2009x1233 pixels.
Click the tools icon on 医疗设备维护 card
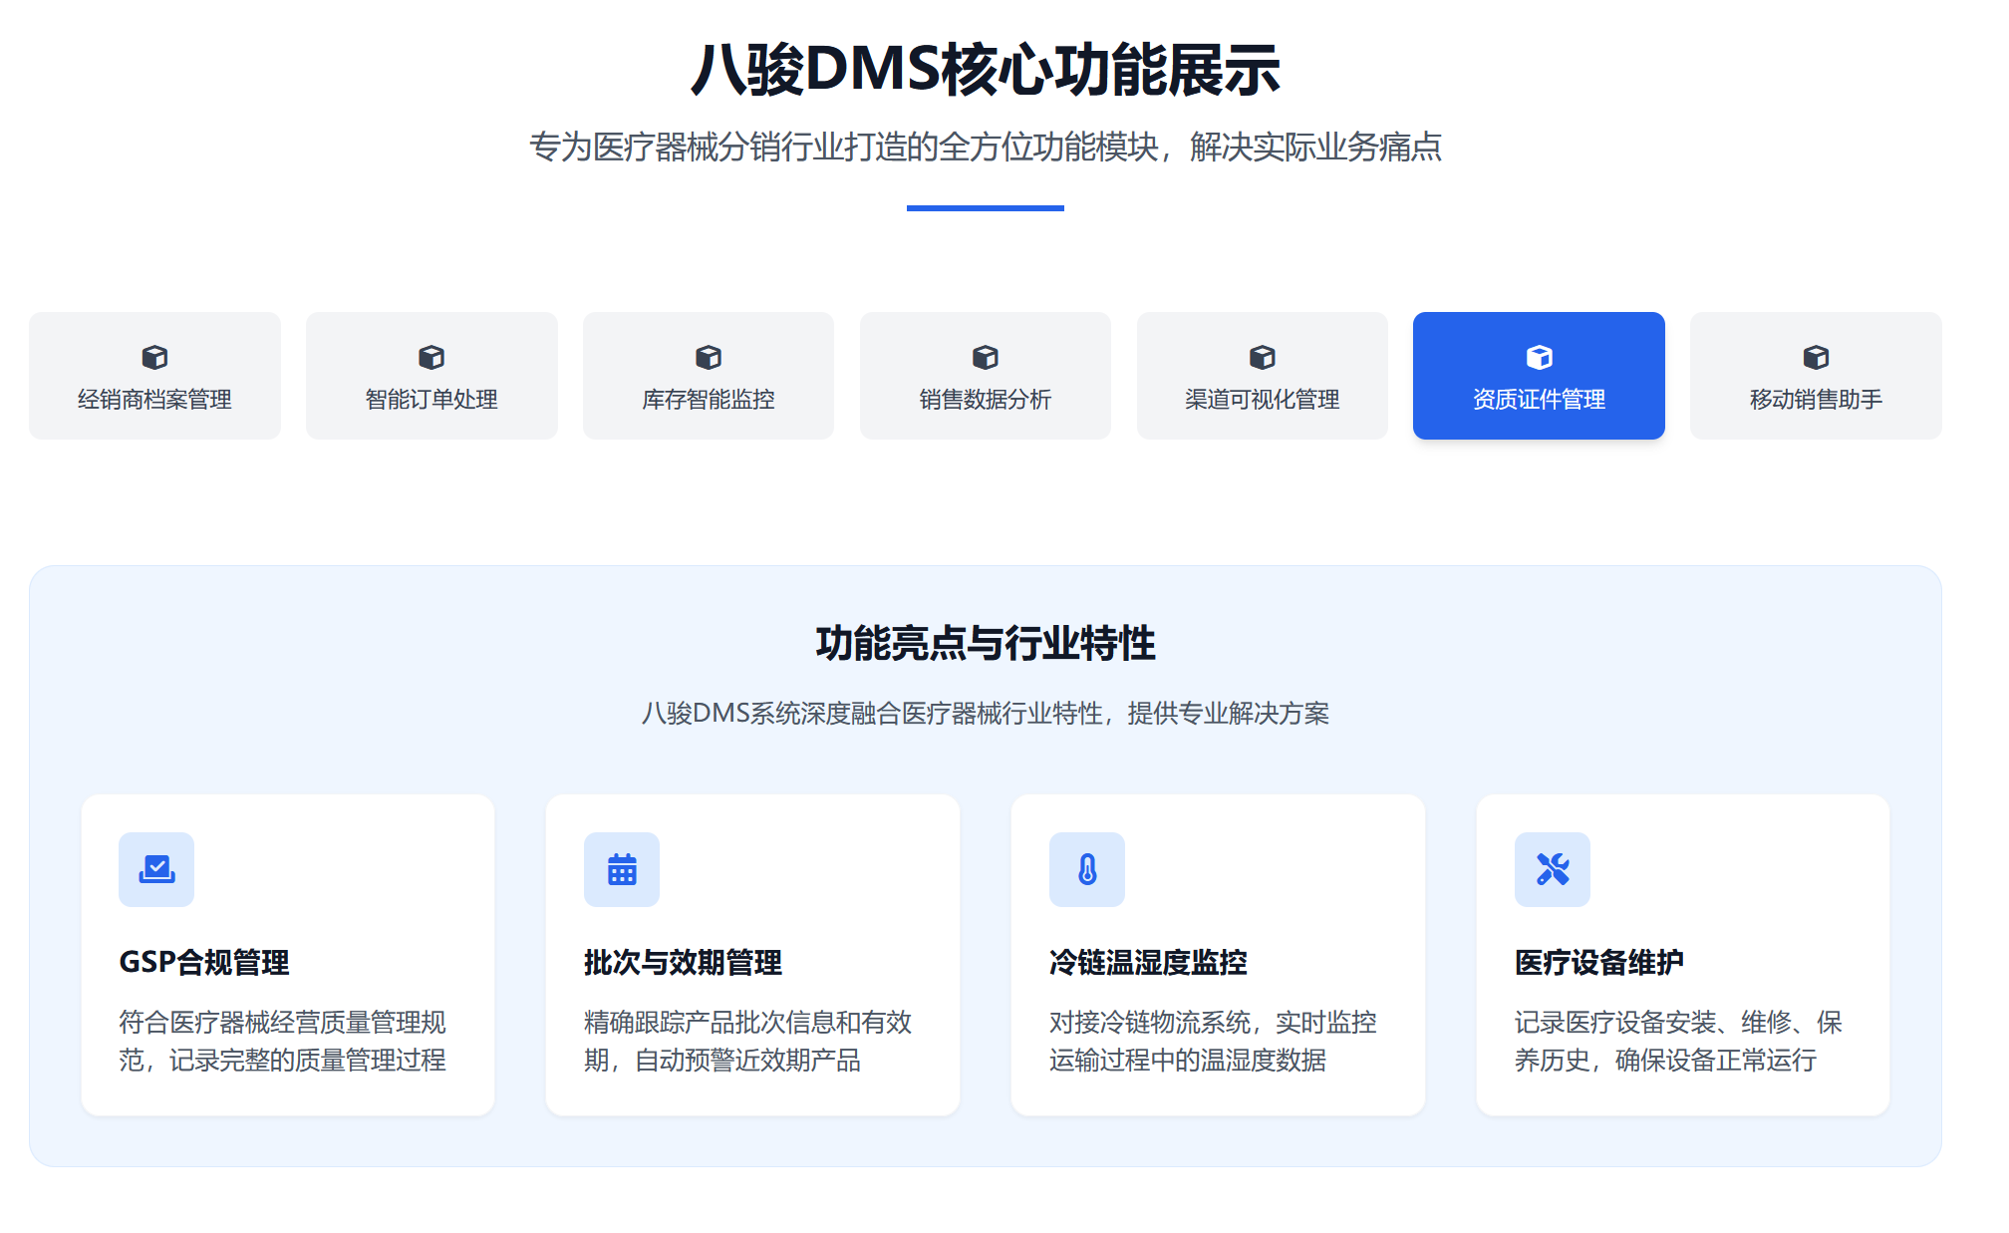(1554, 869)
